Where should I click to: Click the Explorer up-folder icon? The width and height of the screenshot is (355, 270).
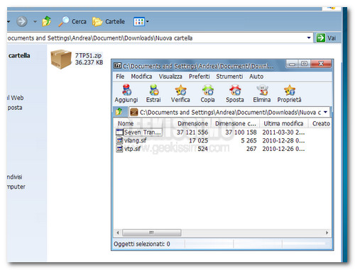point(46,21)
